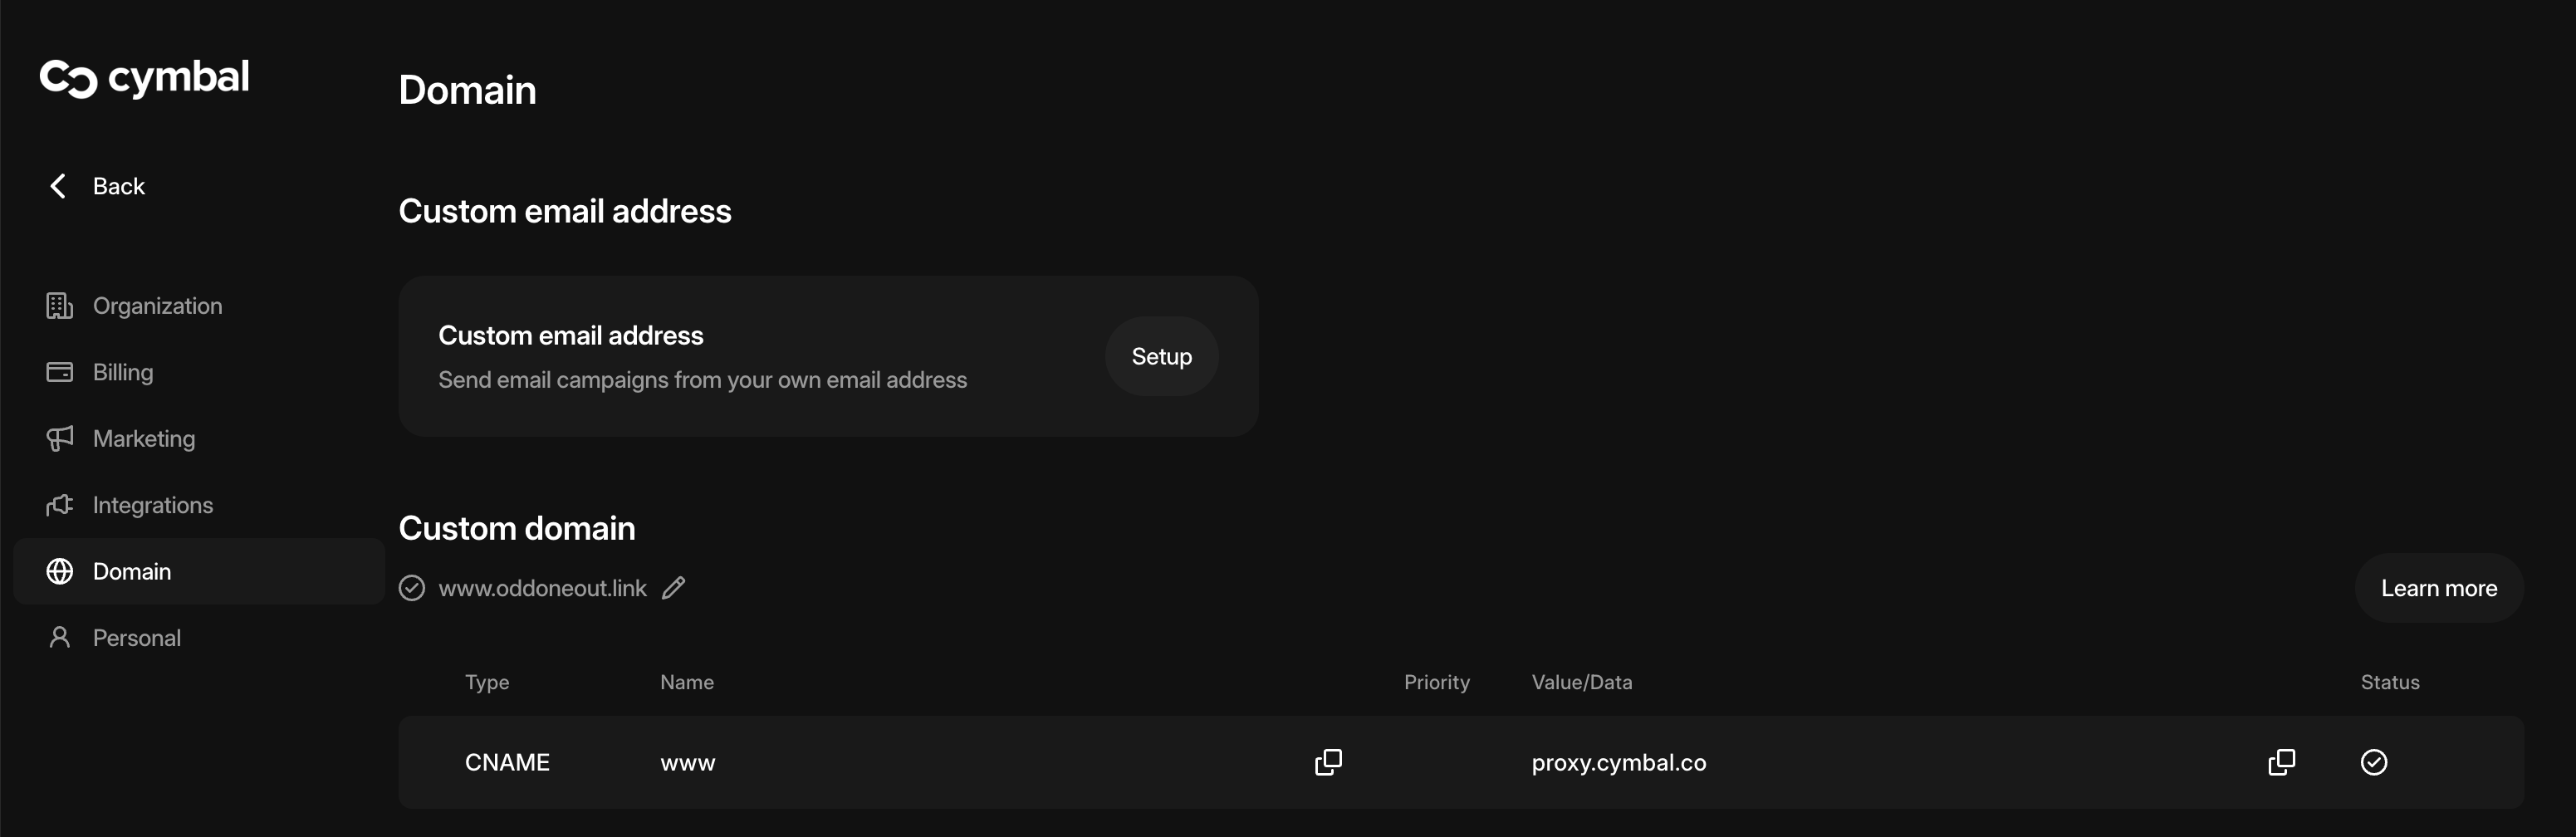Viewport: 2576px width, 837px height.
Task: Click the verified checkmark beside www.oddoneout.link
Action: pyautogui.click(x=412, y=588)
